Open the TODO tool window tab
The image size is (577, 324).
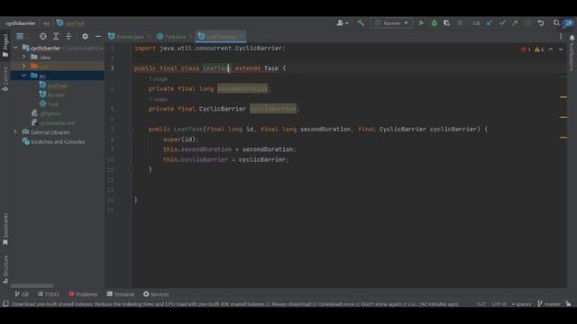click(48, 294)
